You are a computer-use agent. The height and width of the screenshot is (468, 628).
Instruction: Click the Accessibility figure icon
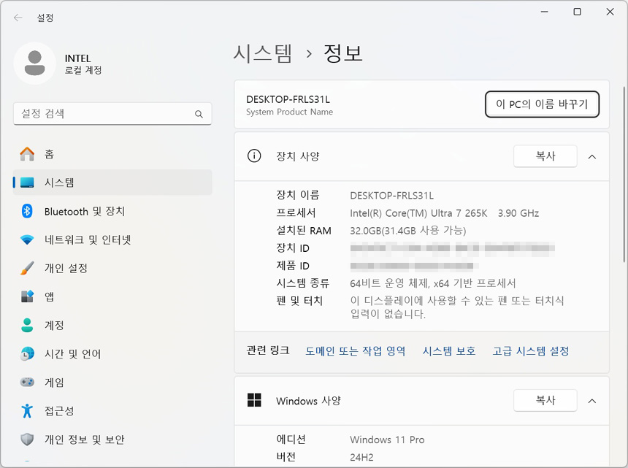tap(27, 410)
